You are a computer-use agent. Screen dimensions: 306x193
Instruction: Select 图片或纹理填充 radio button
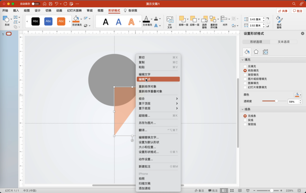(245, 79)
